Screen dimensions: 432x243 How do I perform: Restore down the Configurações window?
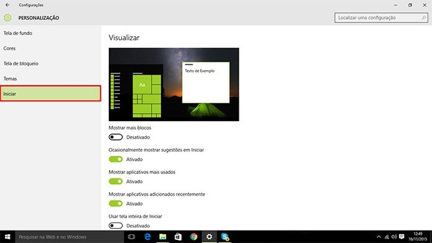click(410, 5)
